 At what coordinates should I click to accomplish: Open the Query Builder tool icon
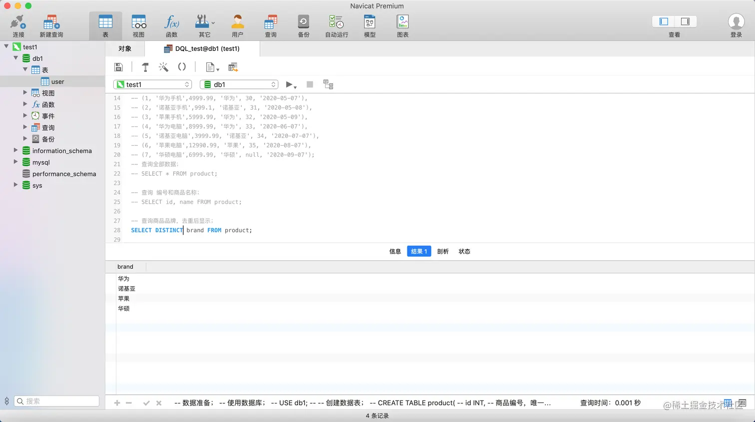145,67
